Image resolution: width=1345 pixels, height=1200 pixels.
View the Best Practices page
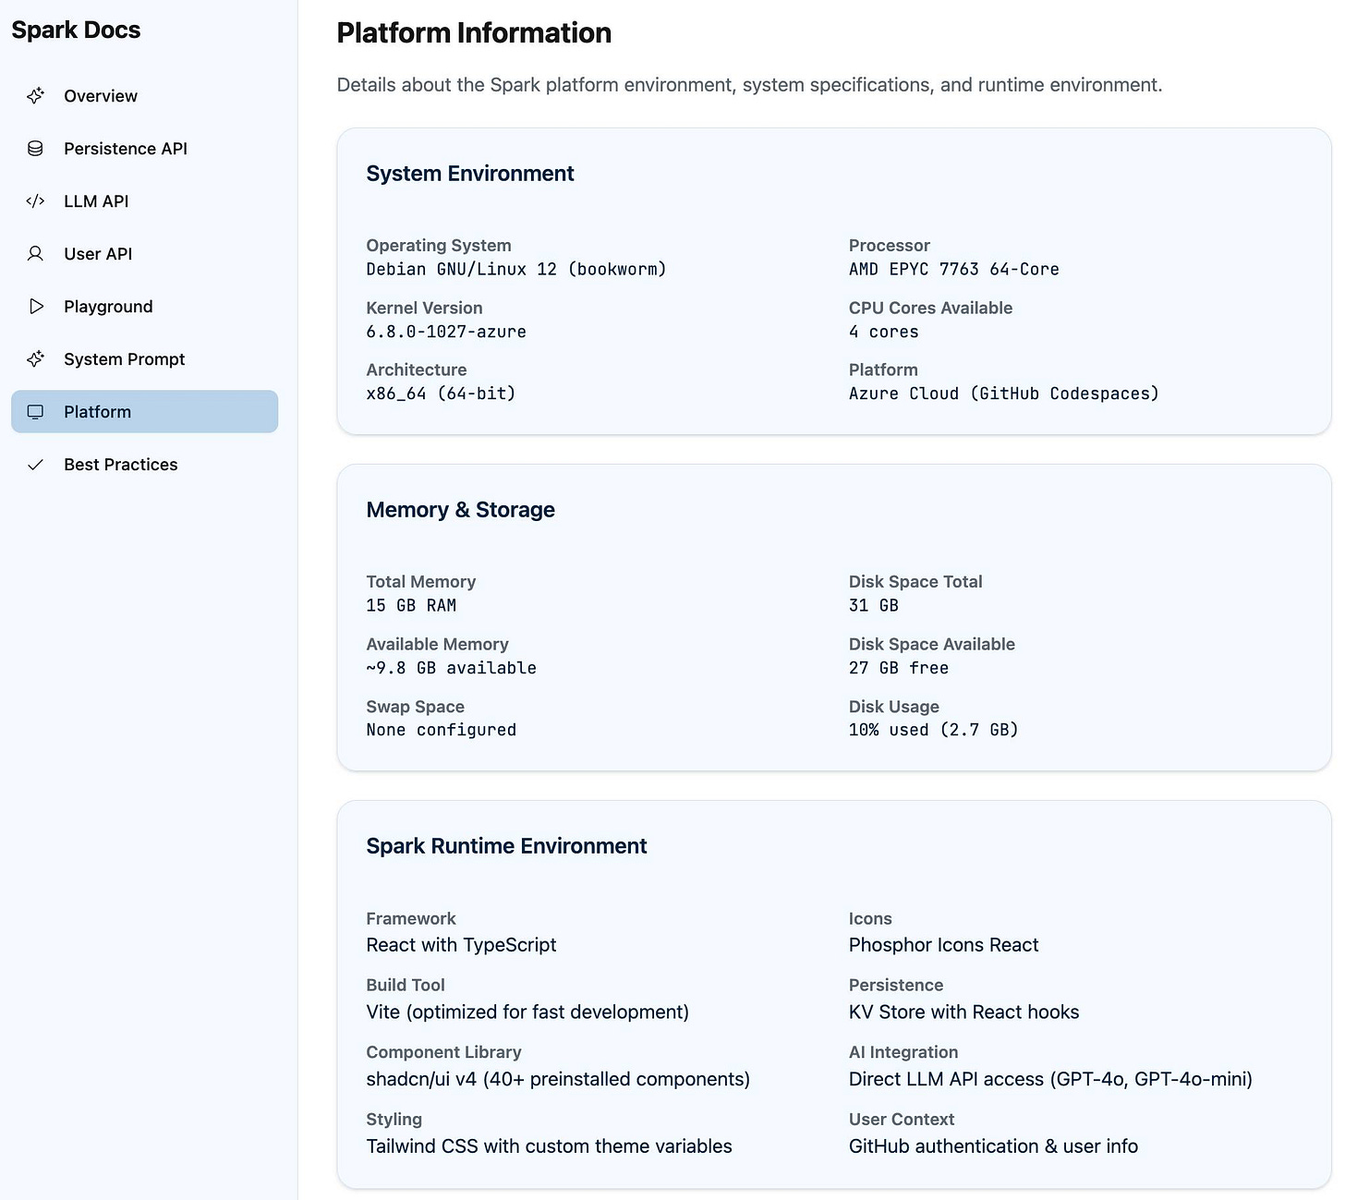click(120, 465)
